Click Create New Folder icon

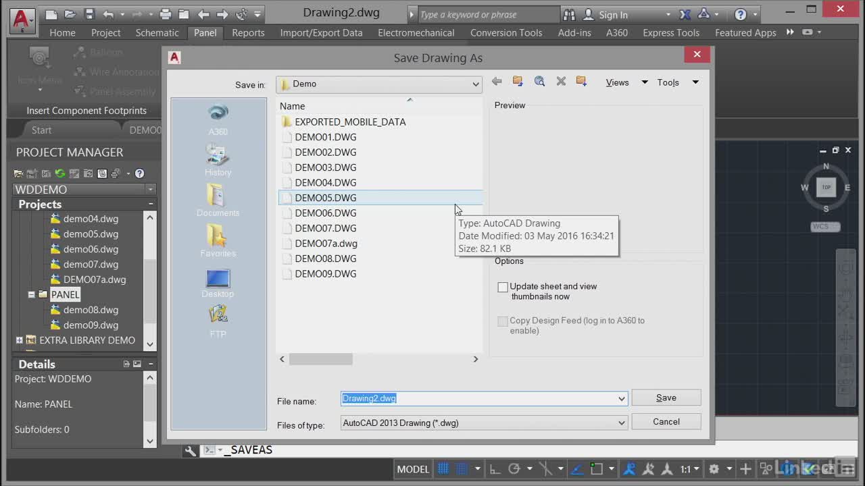(581, 82)
